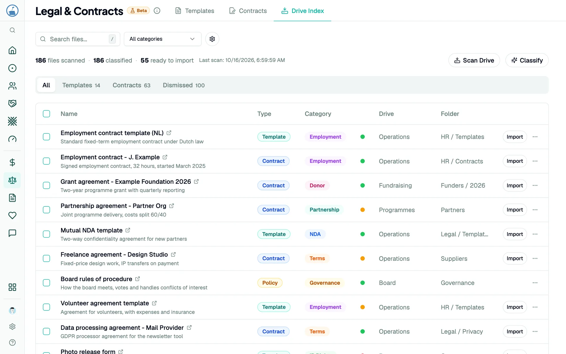Image resolution: width=566 pixels, height=354 pixels.
Task: Check Grant agreement - Example Foundation row
Action: 47,186
